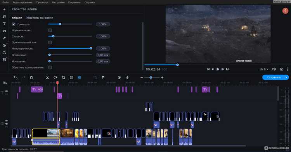
Task: Select the scissors split clip tool
Action: (47, 77)
